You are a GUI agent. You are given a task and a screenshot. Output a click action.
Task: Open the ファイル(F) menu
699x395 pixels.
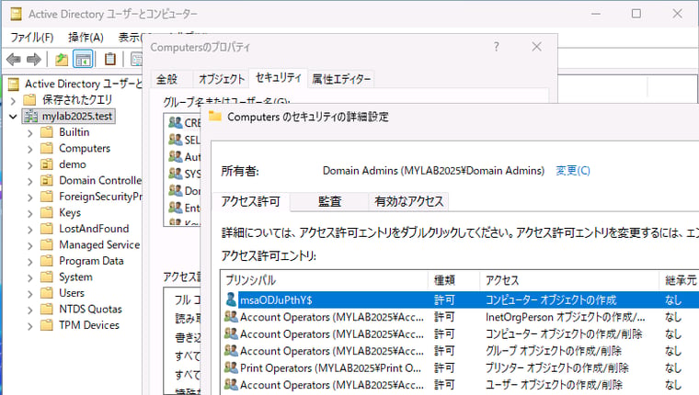pos(31,38)
